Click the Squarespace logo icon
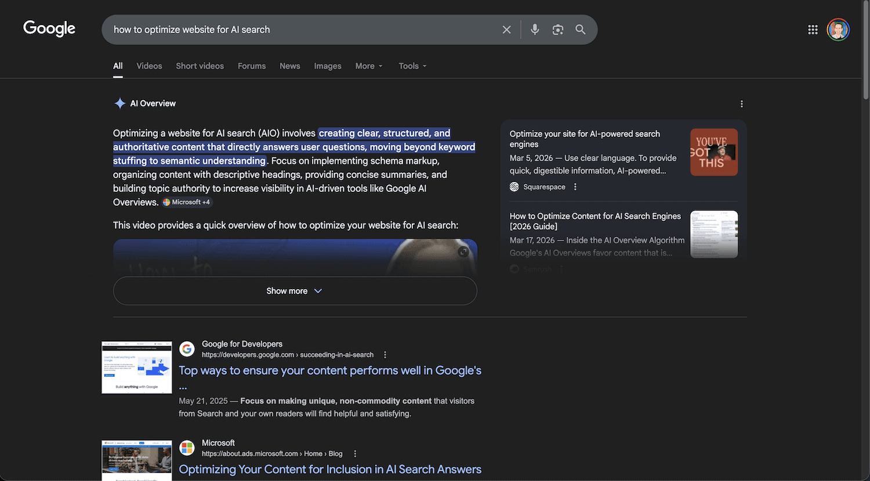 (x=514, y=187)
